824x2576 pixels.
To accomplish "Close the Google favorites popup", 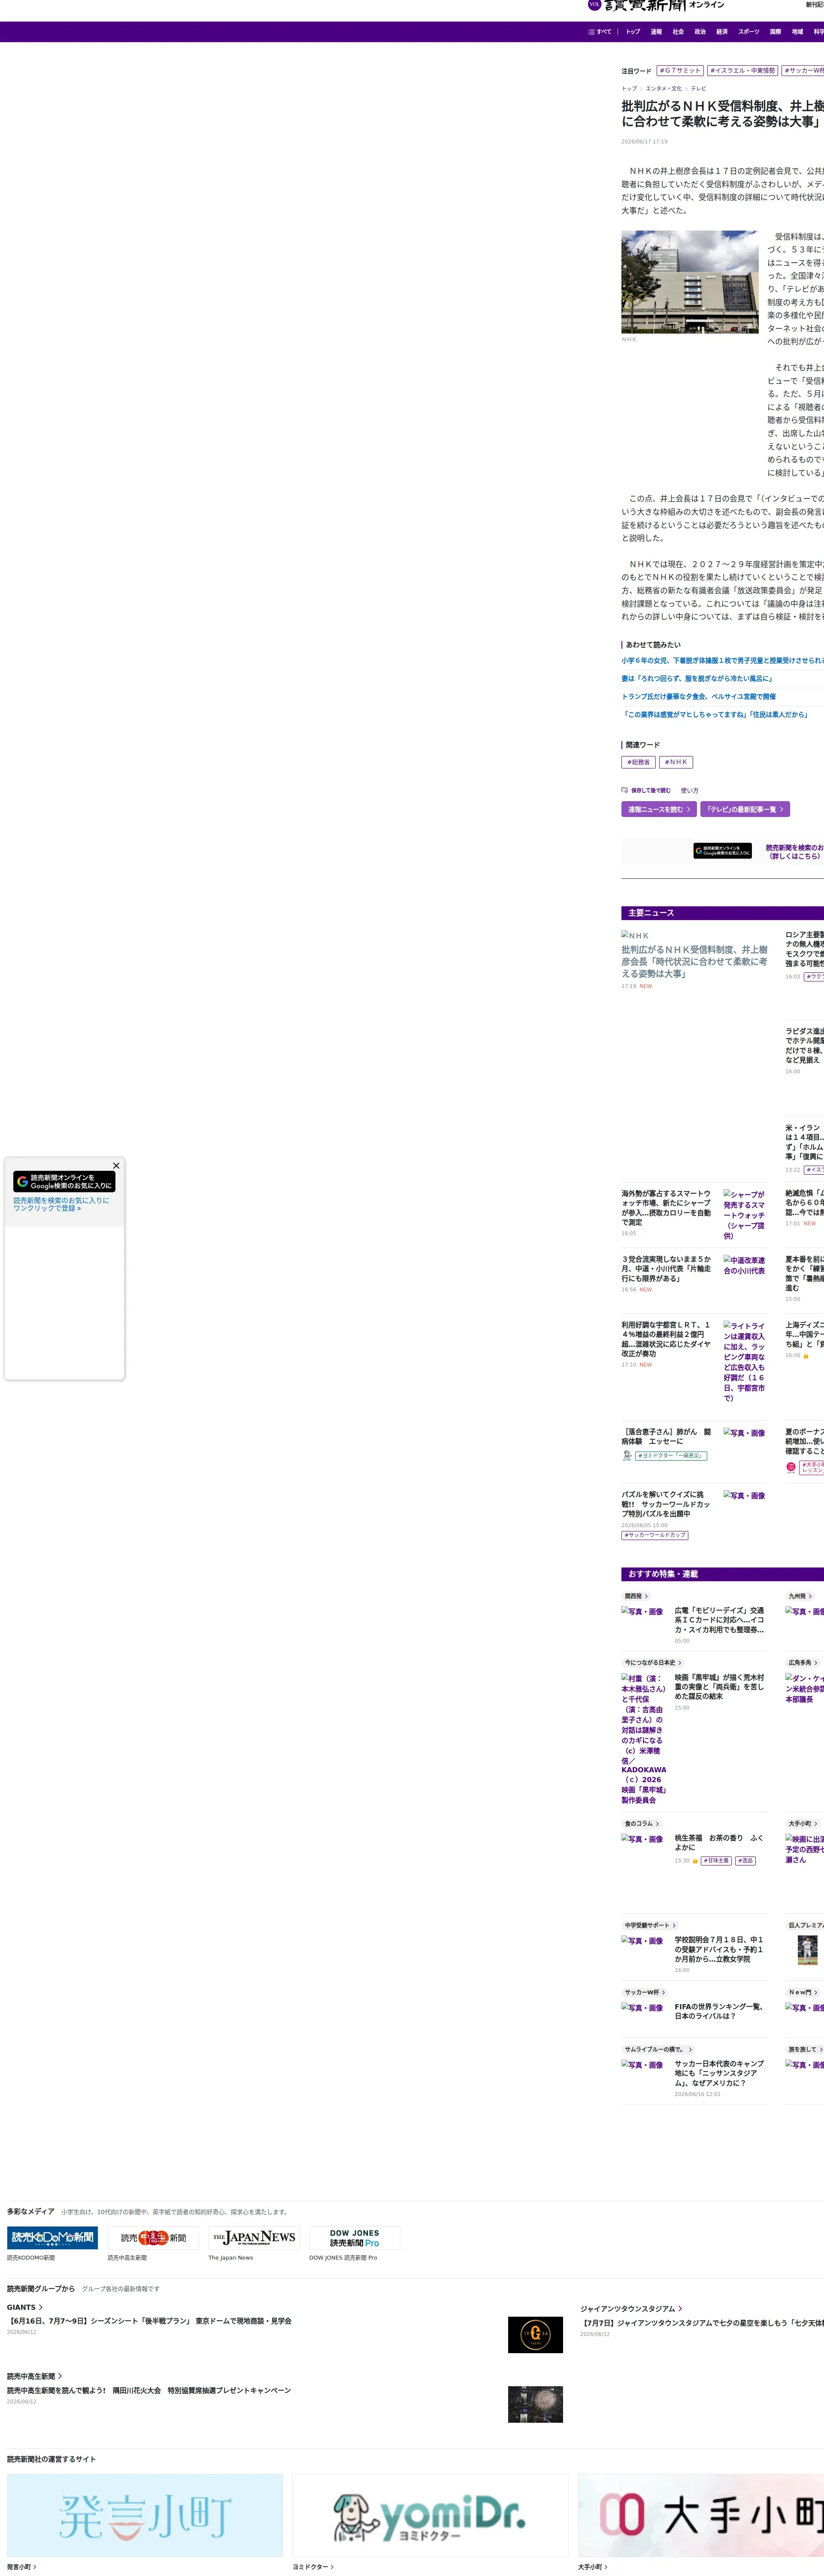I will [x=116, y=1166].
